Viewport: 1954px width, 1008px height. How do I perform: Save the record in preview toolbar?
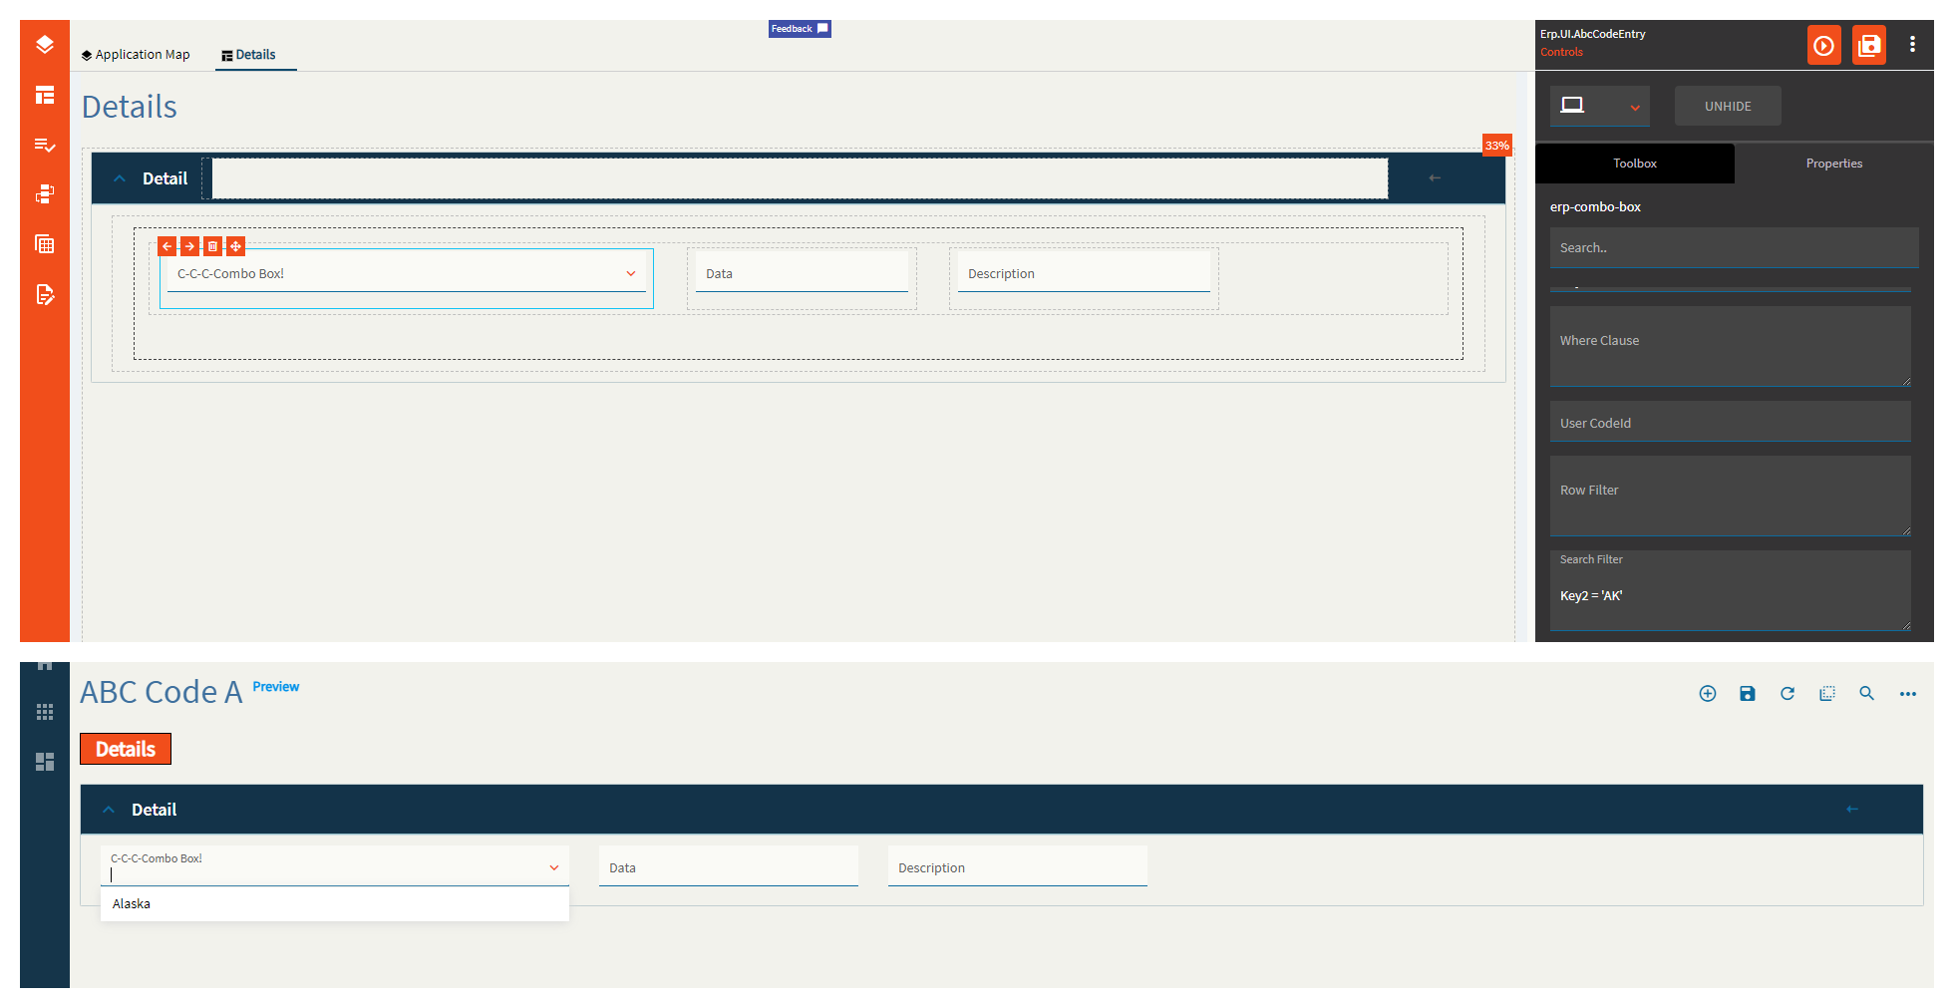pos(1748,694)
